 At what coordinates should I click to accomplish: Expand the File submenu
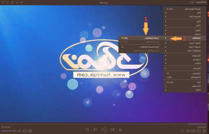pos(185,13)
